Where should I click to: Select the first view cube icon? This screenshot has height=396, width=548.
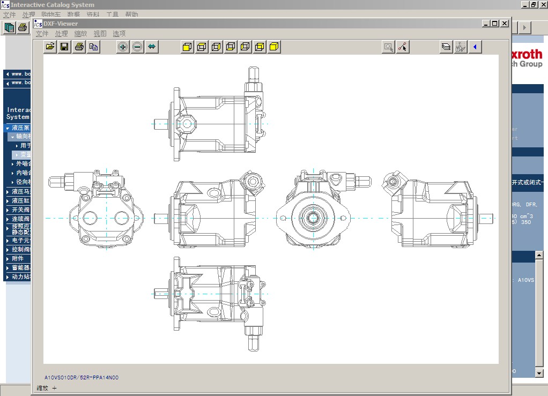(187, 47)
